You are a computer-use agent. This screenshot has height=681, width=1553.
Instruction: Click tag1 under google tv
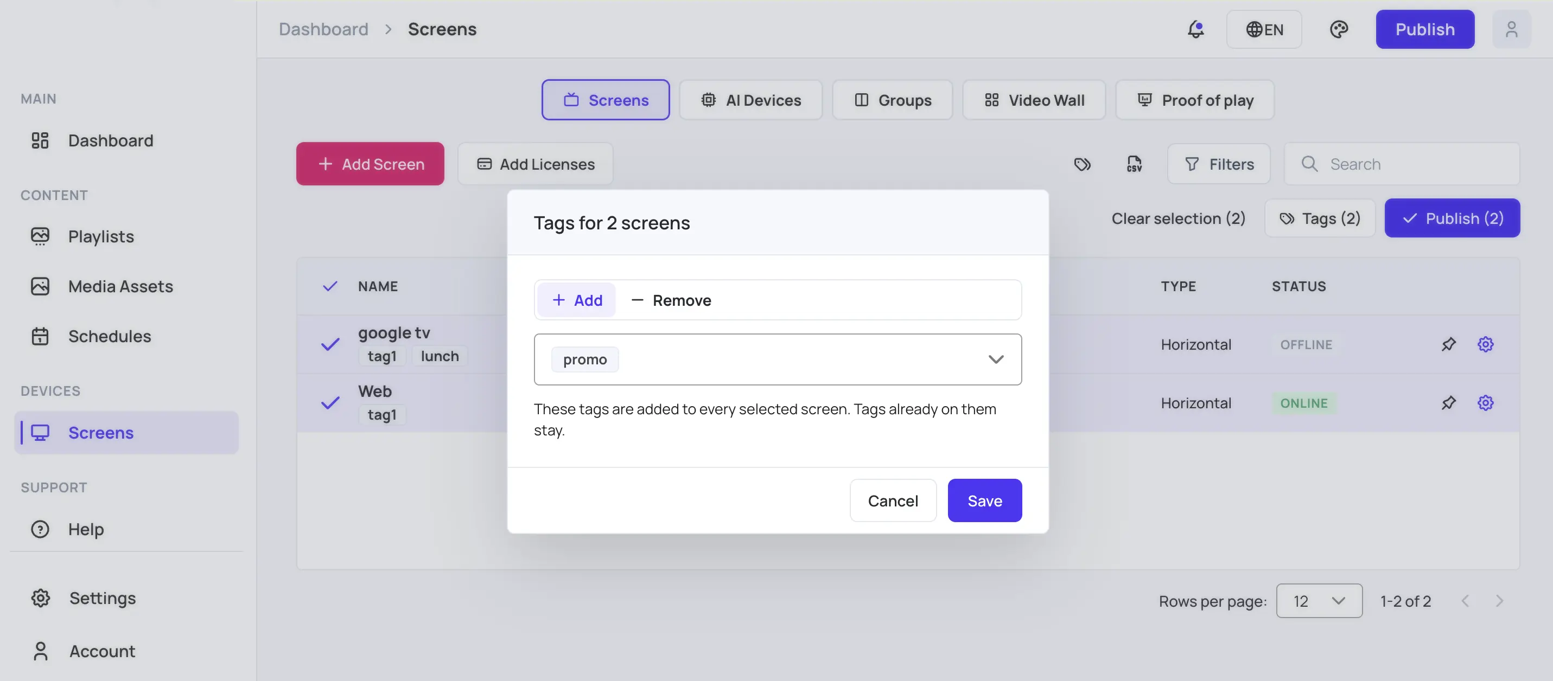pyautogui.click(x=381, y=356)
